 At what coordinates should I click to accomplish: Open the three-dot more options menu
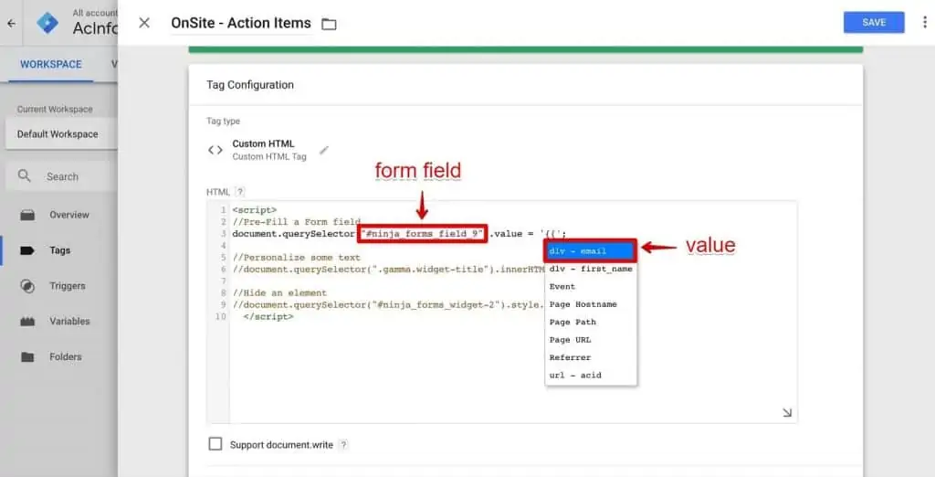(x=925, y=22)
